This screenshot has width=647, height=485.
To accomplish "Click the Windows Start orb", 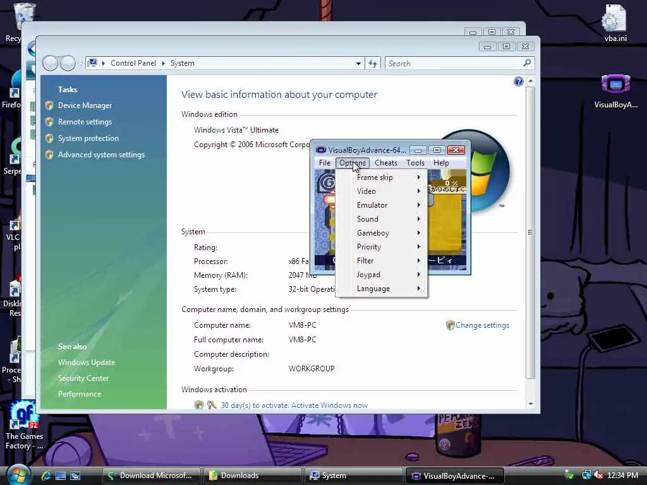I will pyautogui.click(x=18, y=475).
